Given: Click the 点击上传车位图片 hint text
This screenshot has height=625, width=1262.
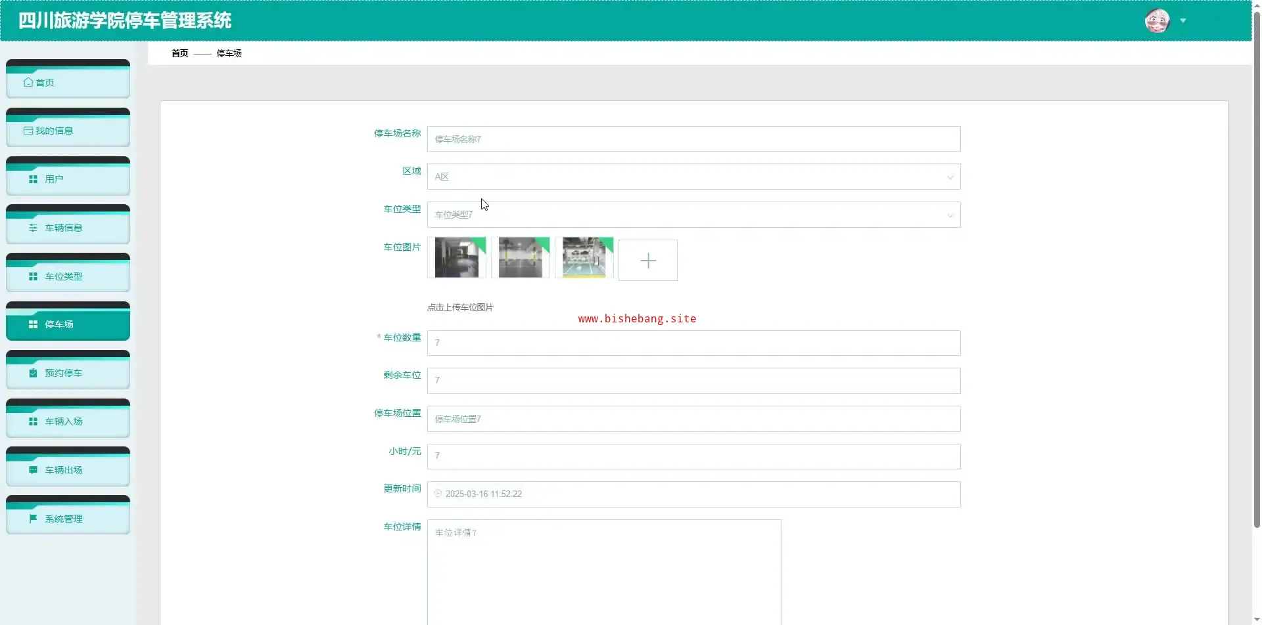Looking at the screenshot, I should (x=460, y=307).
